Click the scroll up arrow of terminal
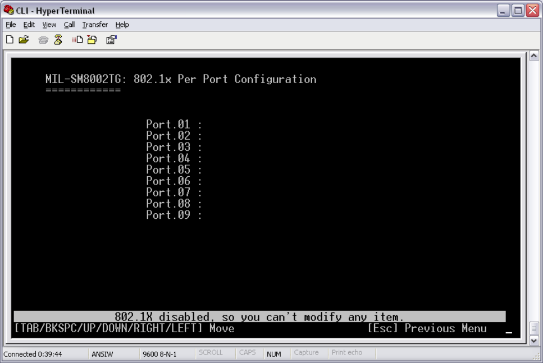The image size is (543, 363). [x=534, y=54]
